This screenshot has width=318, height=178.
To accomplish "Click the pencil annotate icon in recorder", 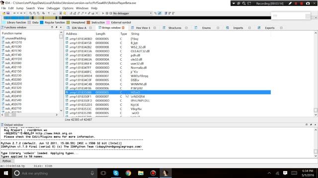I will point(290,3).
